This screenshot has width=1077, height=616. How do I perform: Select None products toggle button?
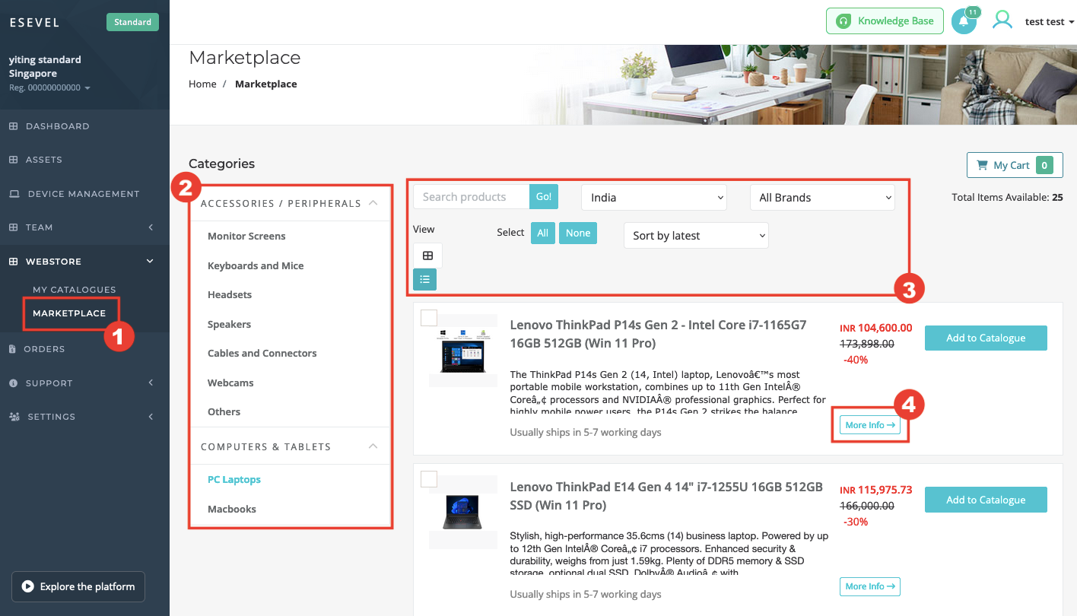(578, 233)
